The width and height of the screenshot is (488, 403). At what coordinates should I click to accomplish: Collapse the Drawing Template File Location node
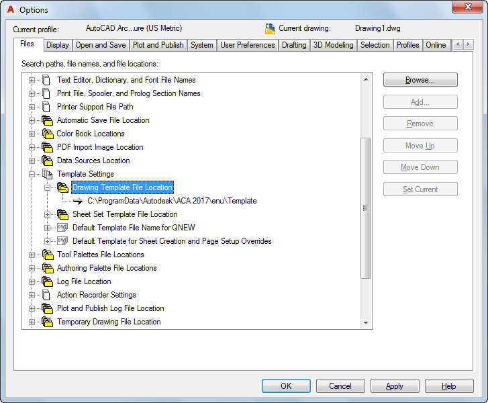tap(47, 188)
